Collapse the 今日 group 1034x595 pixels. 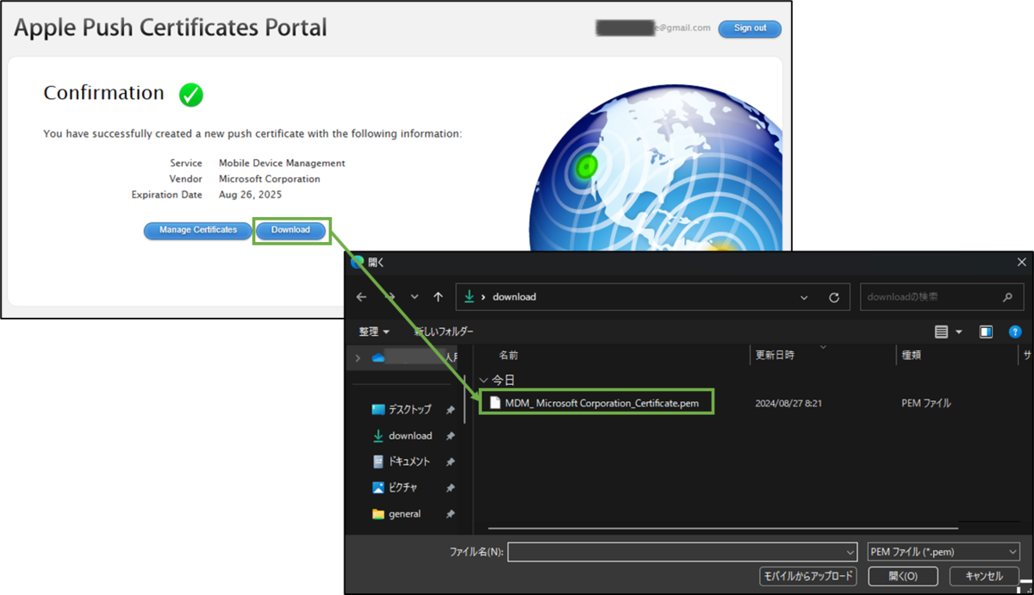coord(483,380)
